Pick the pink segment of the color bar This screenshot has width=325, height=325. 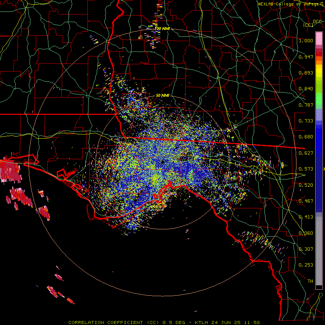[x=319, y=38]
